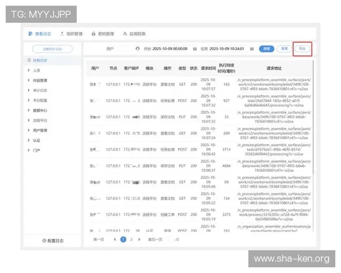Open the 查看日志 tab
Viewport: 341px width, 273px height.
click(43, 34)
